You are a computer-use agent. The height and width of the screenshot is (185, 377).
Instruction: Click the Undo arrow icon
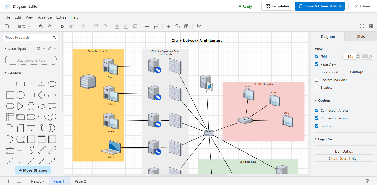click(62, 26)
